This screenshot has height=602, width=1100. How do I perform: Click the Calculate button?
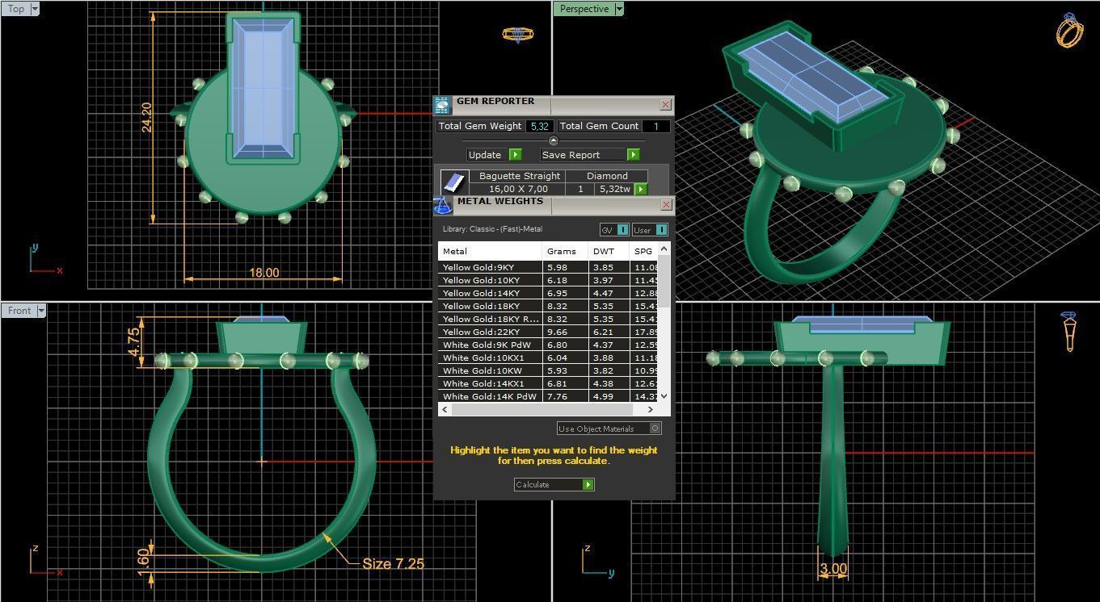pyautogui.click(x=554, y=484)
